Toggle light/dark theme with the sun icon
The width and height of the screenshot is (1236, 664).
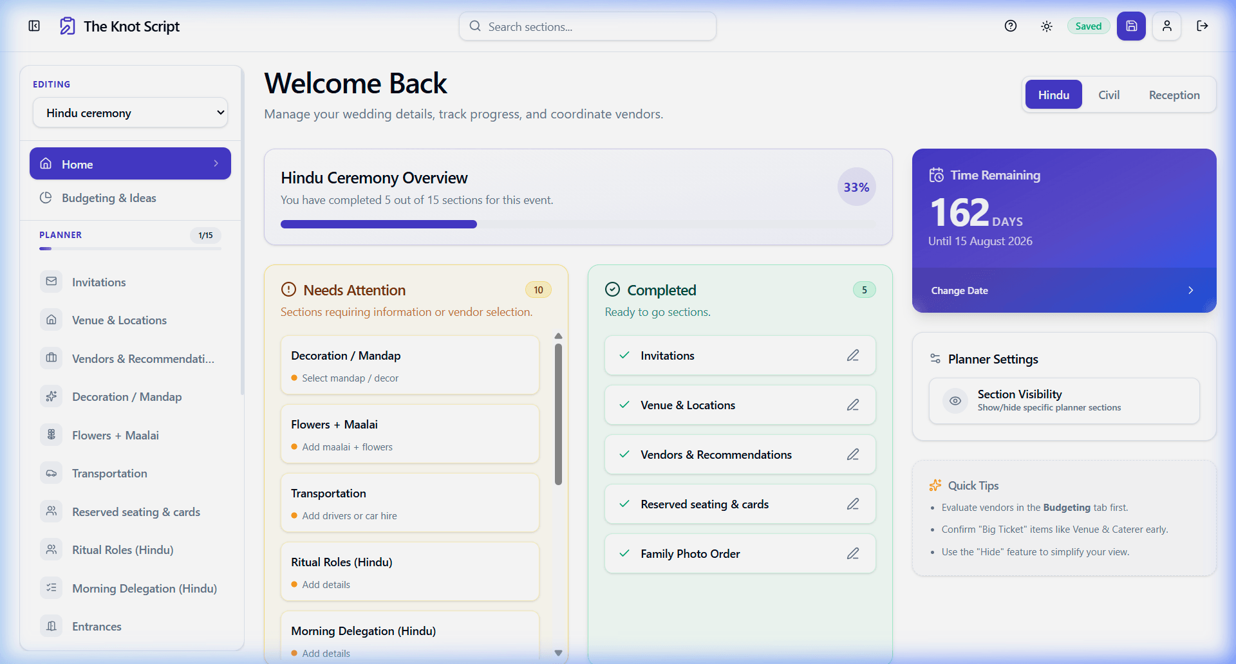pyautogui.click(x=1045, y=26)
